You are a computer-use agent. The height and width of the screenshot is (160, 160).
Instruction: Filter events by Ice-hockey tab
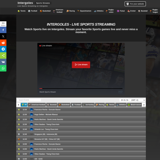[x=88, y=105]
